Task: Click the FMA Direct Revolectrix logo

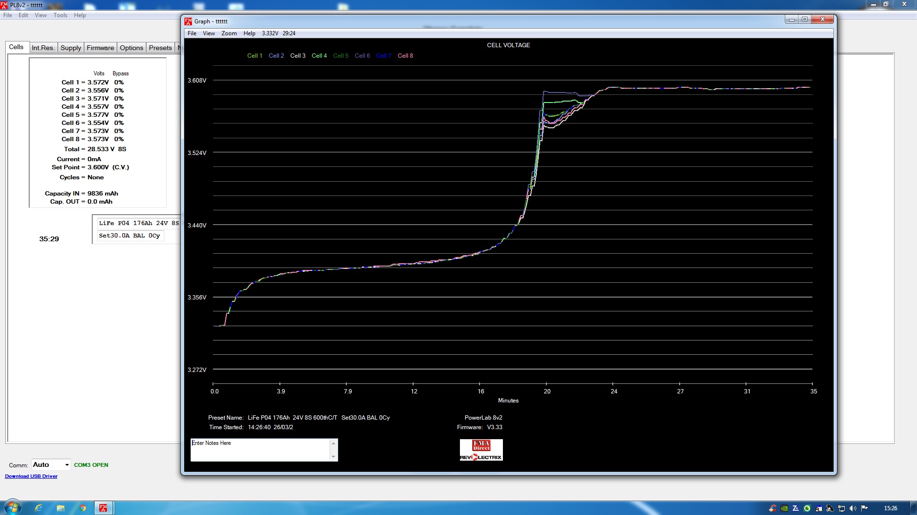Action: coord(481,450)
